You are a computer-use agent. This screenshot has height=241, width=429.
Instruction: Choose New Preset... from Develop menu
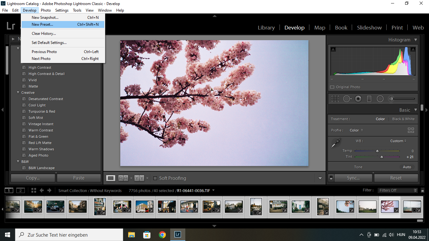pos(63,24)
